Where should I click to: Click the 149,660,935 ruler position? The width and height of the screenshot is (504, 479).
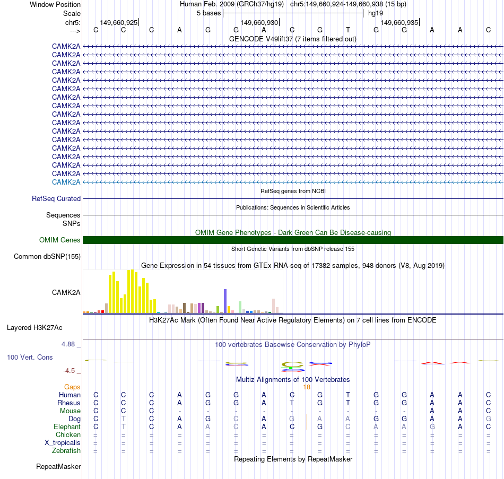[399, 22]
